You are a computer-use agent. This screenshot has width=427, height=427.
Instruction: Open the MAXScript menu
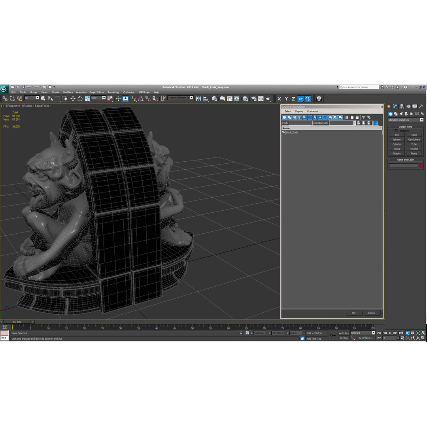coord(144,92)
